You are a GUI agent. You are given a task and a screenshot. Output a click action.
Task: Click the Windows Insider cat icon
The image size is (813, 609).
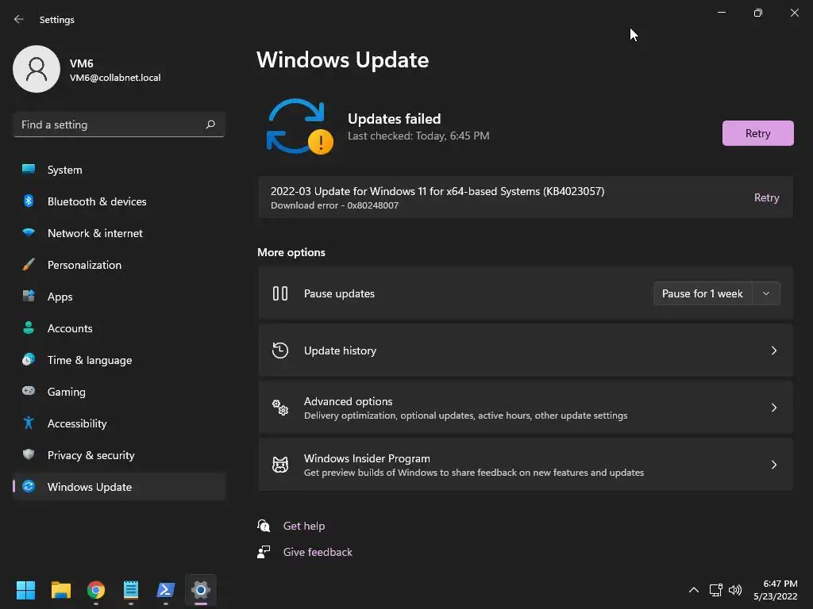pyautogui.click(x=280, y=465)
